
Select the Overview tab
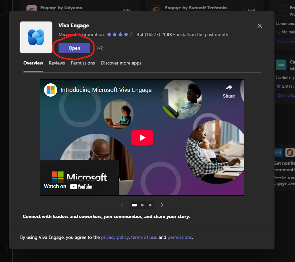coord(33,63)
